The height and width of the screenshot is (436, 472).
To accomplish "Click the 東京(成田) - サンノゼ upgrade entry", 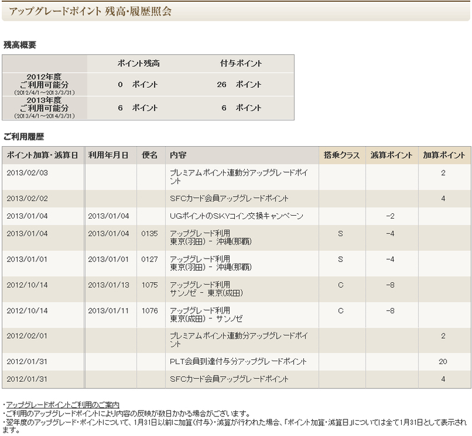I will pos(206,315).
